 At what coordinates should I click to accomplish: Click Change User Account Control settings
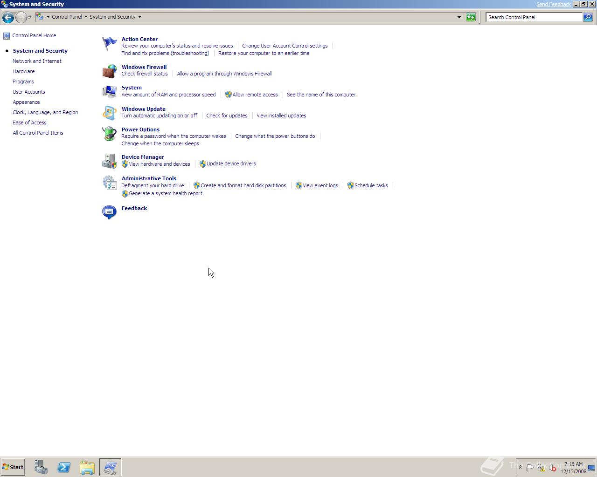(285, 46)
